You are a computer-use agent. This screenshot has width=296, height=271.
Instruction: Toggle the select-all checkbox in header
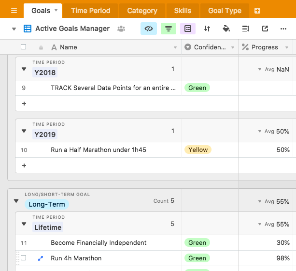click(23, 47)
